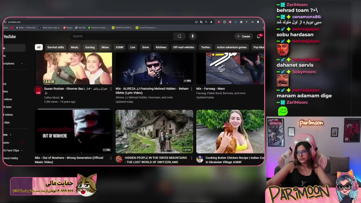361x203 pixels.
Task: Open the UNIVOTEL KETEN bookmark
Action: coord(122,28)
